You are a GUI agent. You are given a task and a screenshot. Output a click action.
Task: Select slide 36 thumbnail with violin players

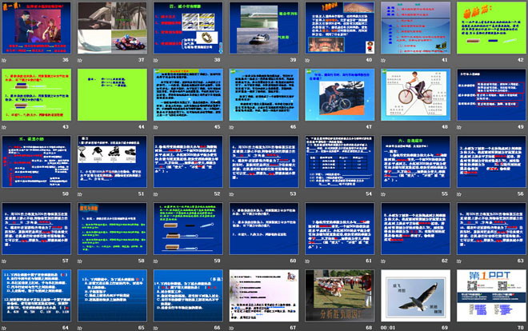pyautogui.click(x=36, y=28)
